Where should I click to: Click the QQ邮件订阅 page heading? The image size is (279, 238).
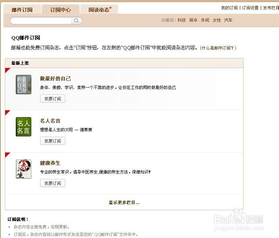tap(26, 38)
